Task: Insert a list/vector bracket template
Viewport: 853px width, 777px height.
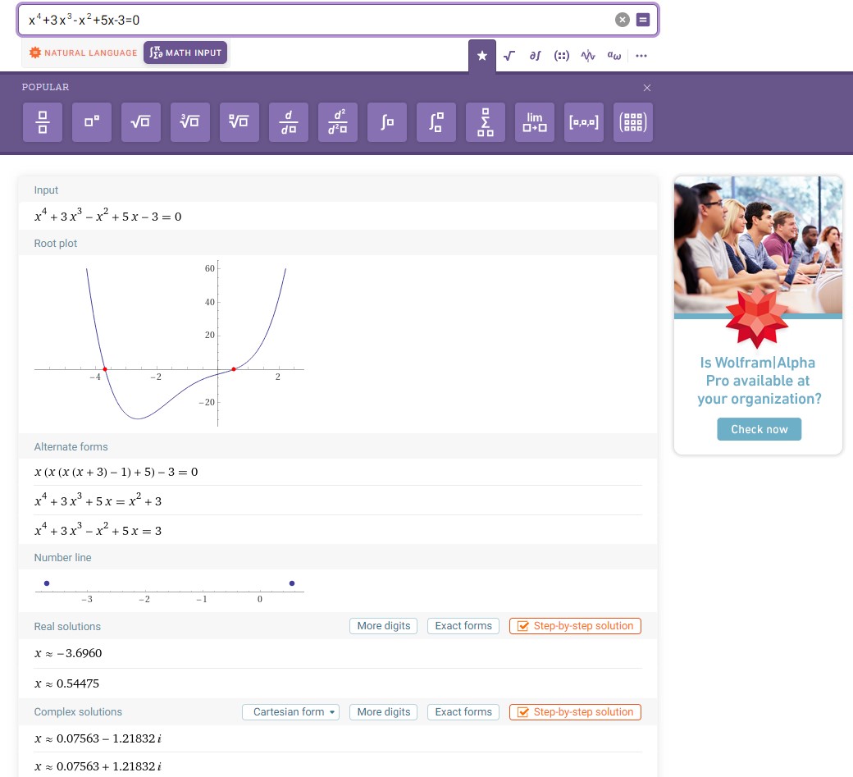Action: tap(584, 122)
